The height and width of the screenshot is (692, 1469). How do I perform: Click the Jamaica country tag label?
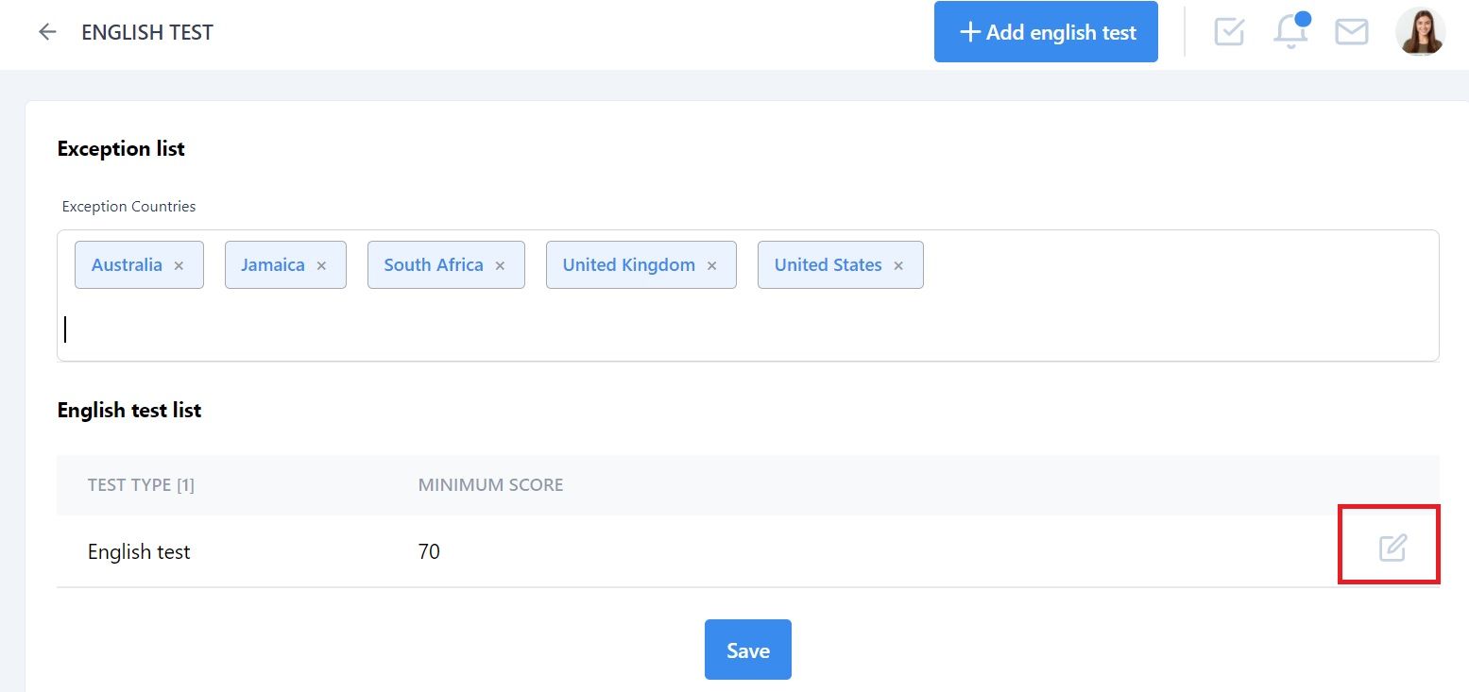tap(273, 265)
